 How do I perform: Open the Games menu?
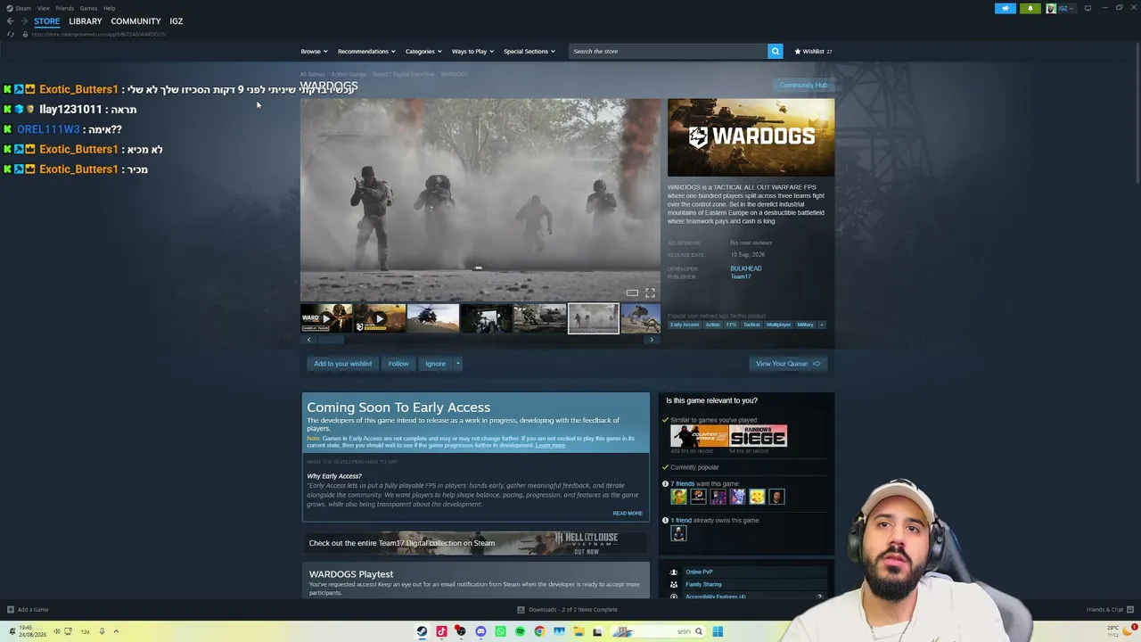[x=88, y=8]
